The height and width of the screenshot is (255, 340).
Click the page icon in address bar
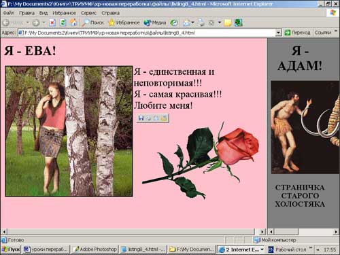pos(21,33)
